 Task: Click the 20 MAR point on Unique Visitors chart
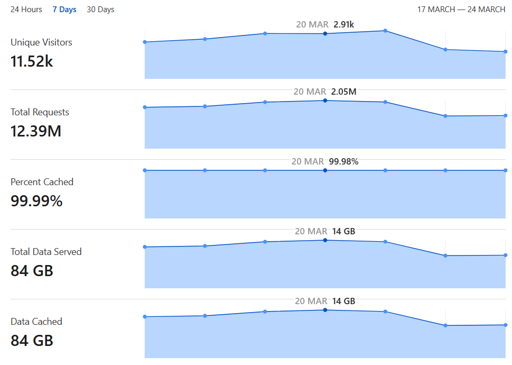tap(325, 34)
